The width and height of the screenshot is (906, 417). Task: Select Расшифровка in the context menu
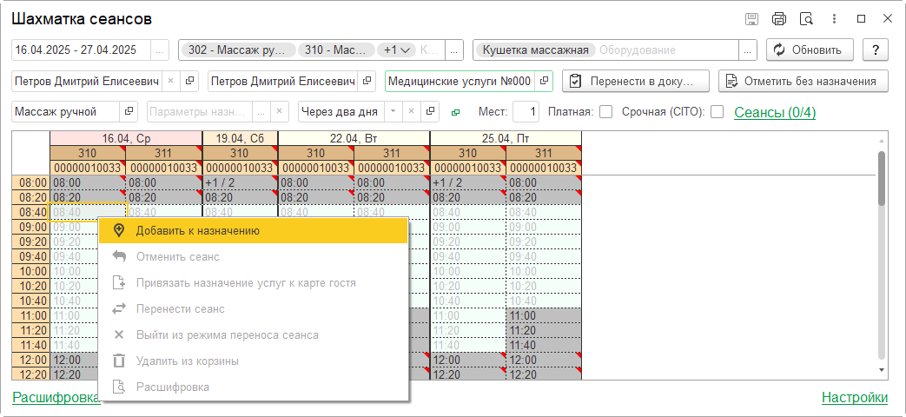(x=172, y=387)
